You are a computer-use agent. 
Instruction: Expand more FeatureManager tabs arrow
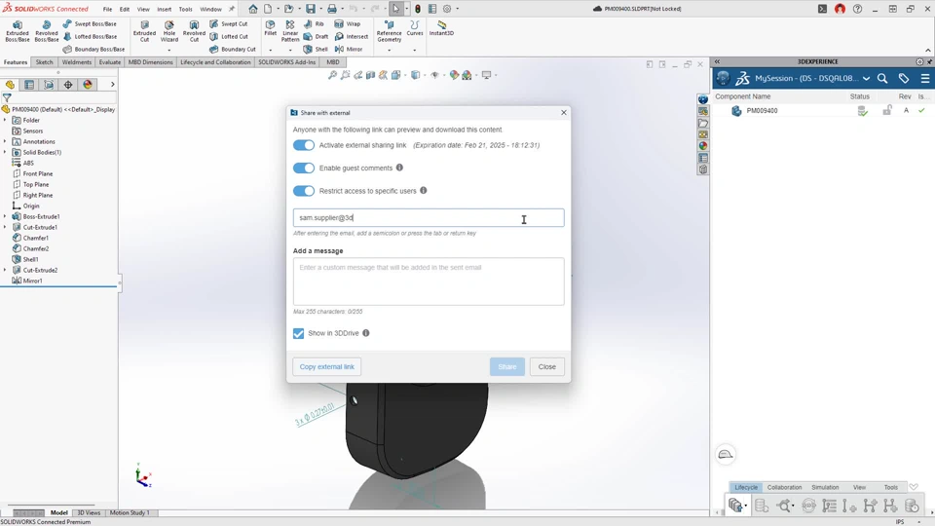(x=112, y=85)
